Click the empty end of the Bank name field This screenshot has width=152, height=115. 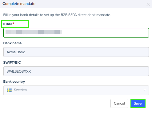click(87, 52)
